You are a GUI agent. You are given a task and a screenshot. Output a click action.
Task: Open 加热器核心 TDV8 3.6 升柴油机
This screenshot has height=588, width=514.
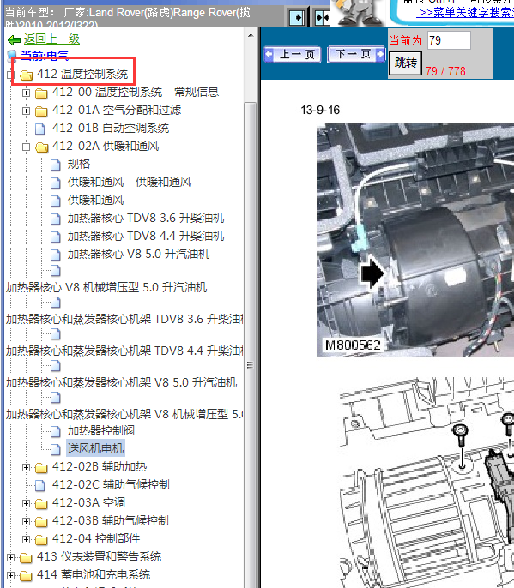(146, 218)
